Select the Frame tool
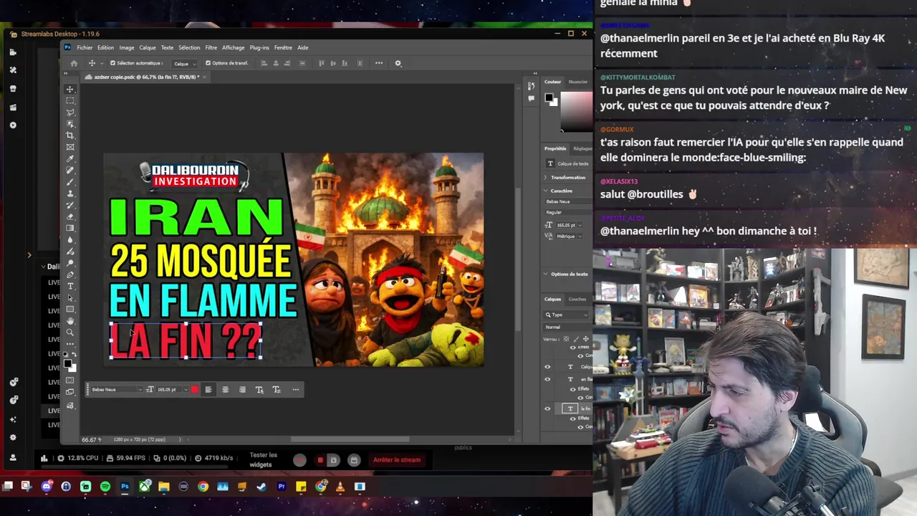Viewport: 917px width, 516px height. point(69,147)
